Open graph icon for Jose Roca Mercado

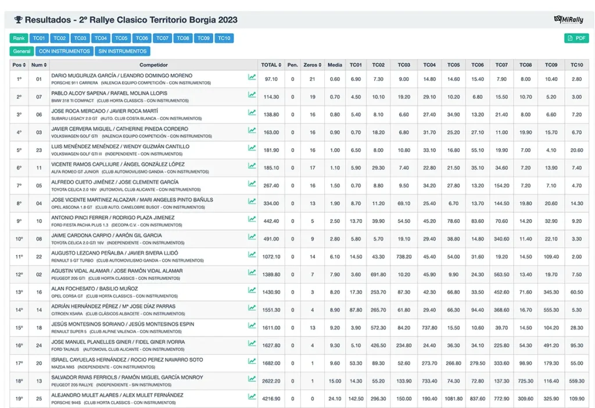click(252, 113)
